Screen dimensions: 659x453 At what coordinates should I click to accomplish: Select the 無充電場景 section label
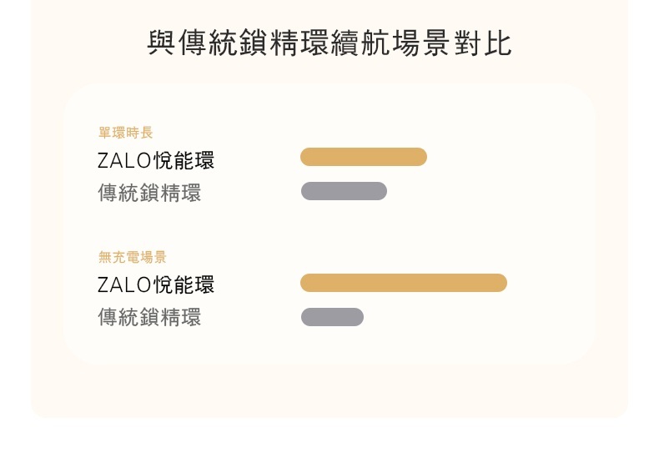(132, 257)
